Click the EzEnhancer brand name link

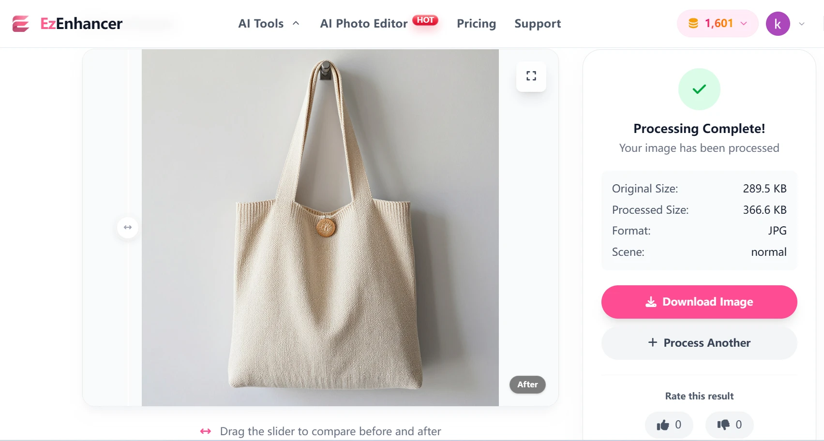[x=81, y=24]
